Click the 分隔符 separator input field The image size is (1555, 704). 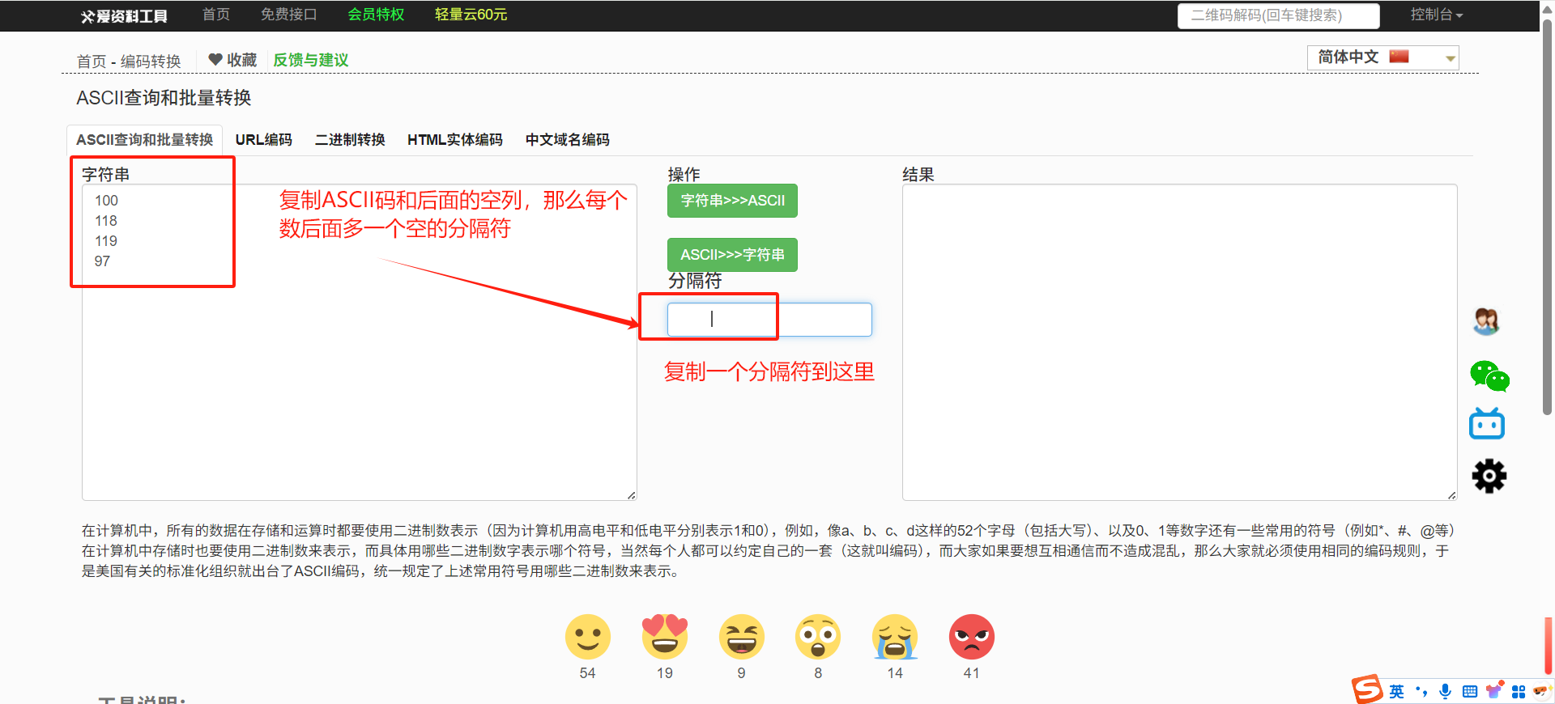769,320
